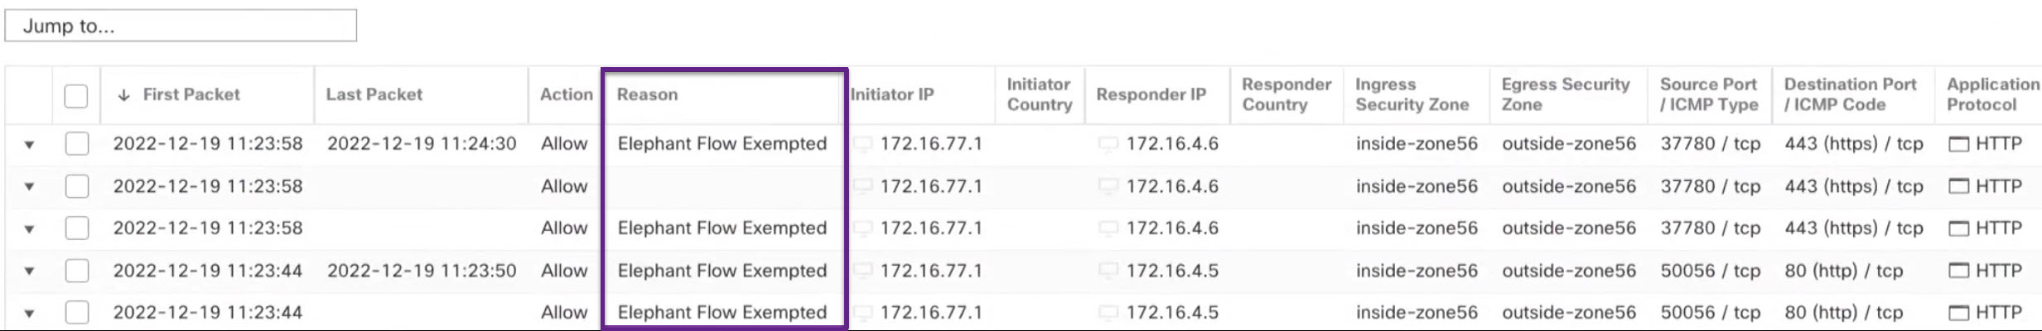Image resolution: width=2042 pixels, height=331 pixels.
Task: Click host icon beside last row's initiator IP
Action: pos(863,313)
